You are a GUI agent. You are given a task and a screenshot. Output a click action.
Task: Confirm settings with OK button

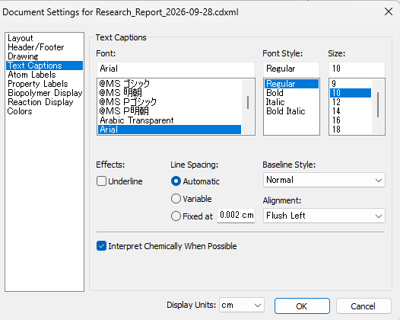302,306
